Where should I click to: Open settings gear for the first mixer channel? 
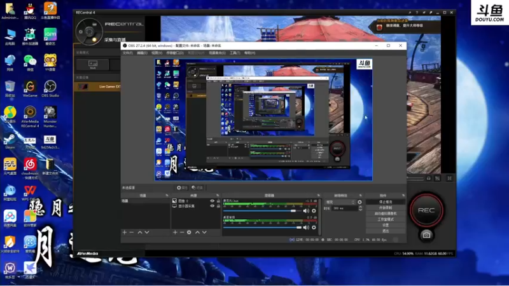(314, 211)
